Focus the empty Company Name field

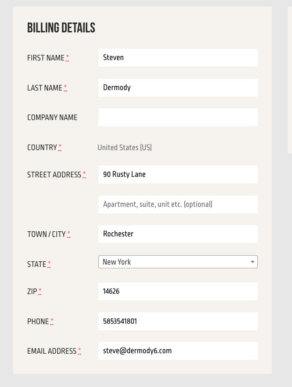pos(178,117)
